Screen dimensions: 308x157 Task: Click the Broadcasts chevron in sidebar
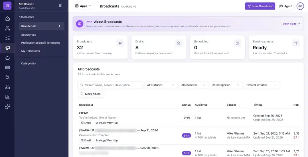(x=59, y=26)
